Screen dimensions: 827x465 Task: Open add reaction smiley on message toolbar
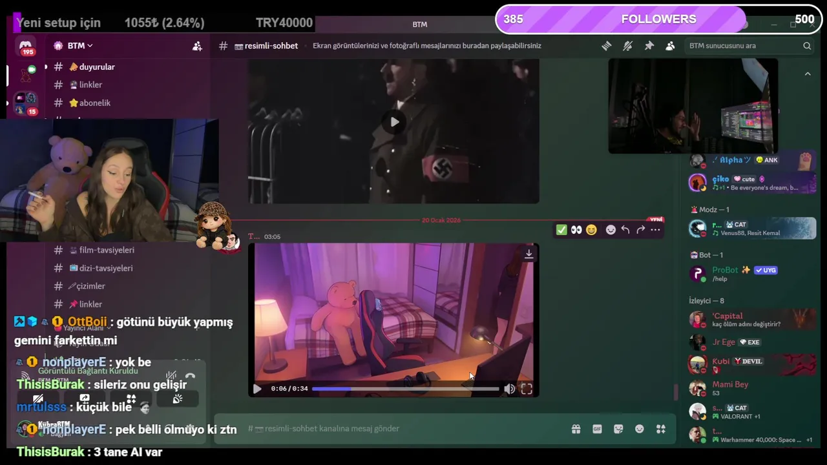[611, 230]
